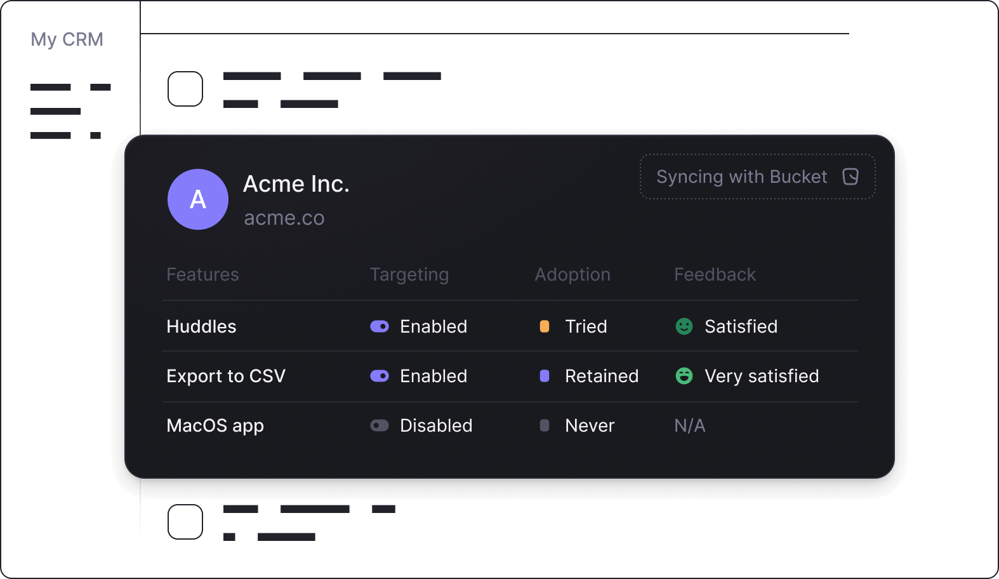This screenshot has width=999, height=579.
Task: Click the Feedback column header
Action: click(x=715, y=274)
